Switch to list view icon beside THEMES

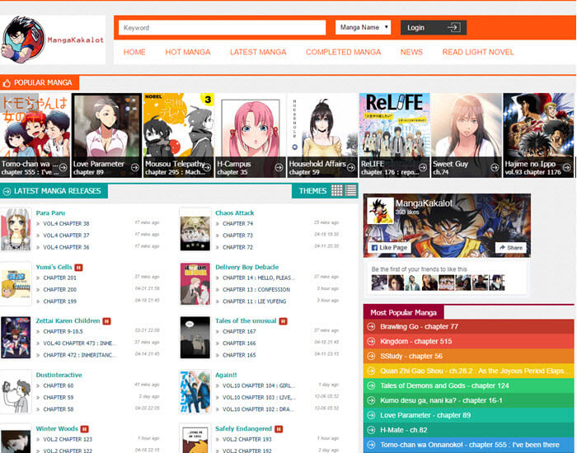tap(350, 190)
